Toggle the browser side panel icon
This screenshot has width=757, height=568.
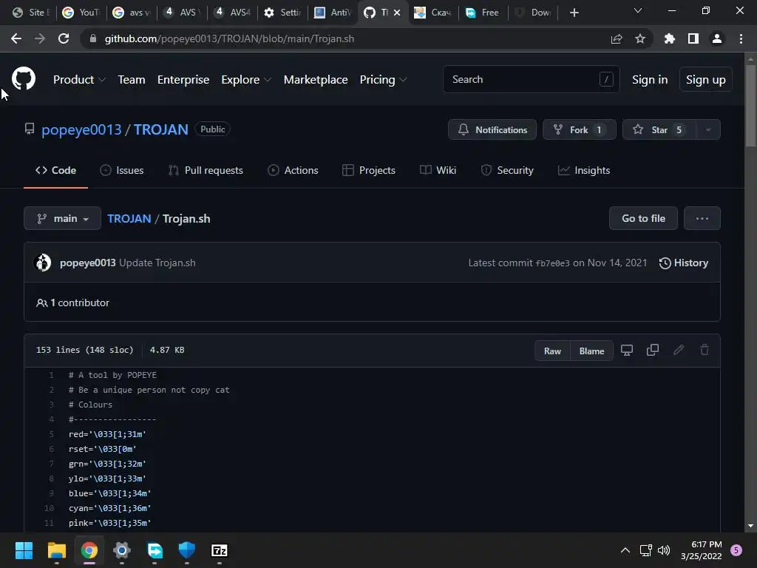pos(693,38)
